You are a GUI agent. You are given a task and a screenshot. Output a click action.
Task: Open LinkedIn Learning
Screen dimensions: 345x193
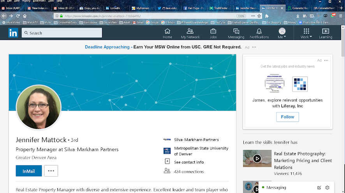pyautogui.click(x=326, y=33)
